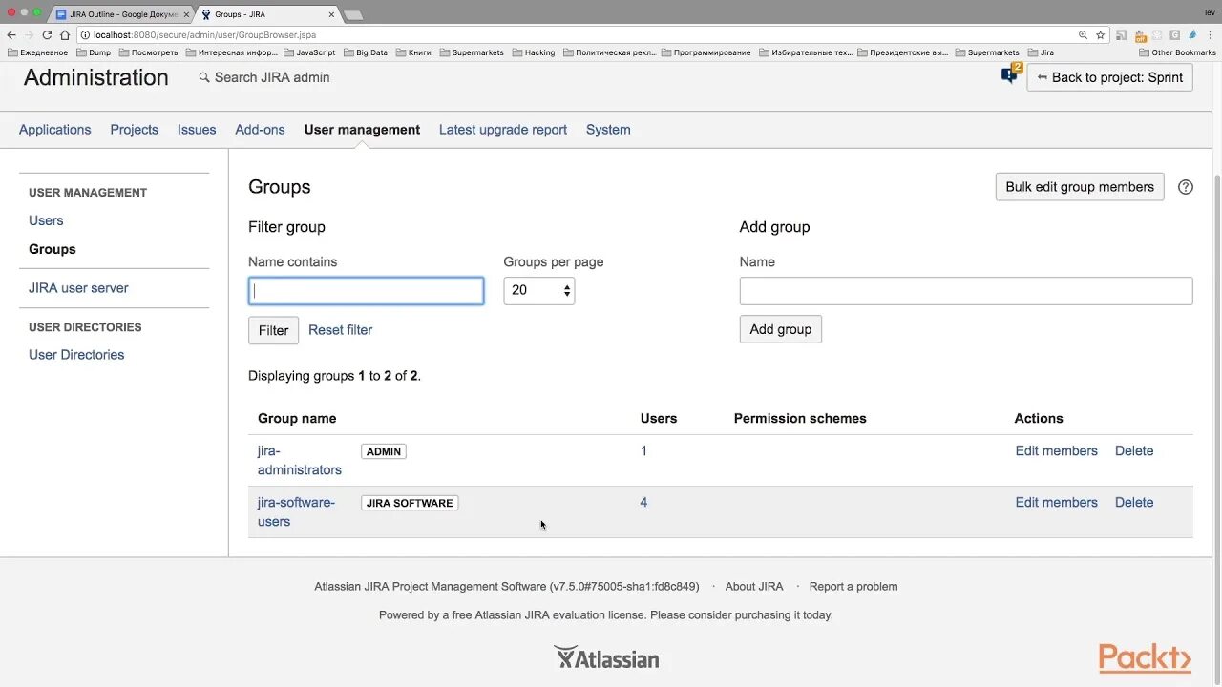Open the System admin tab
1222x687 pixels.
(608, 130)
